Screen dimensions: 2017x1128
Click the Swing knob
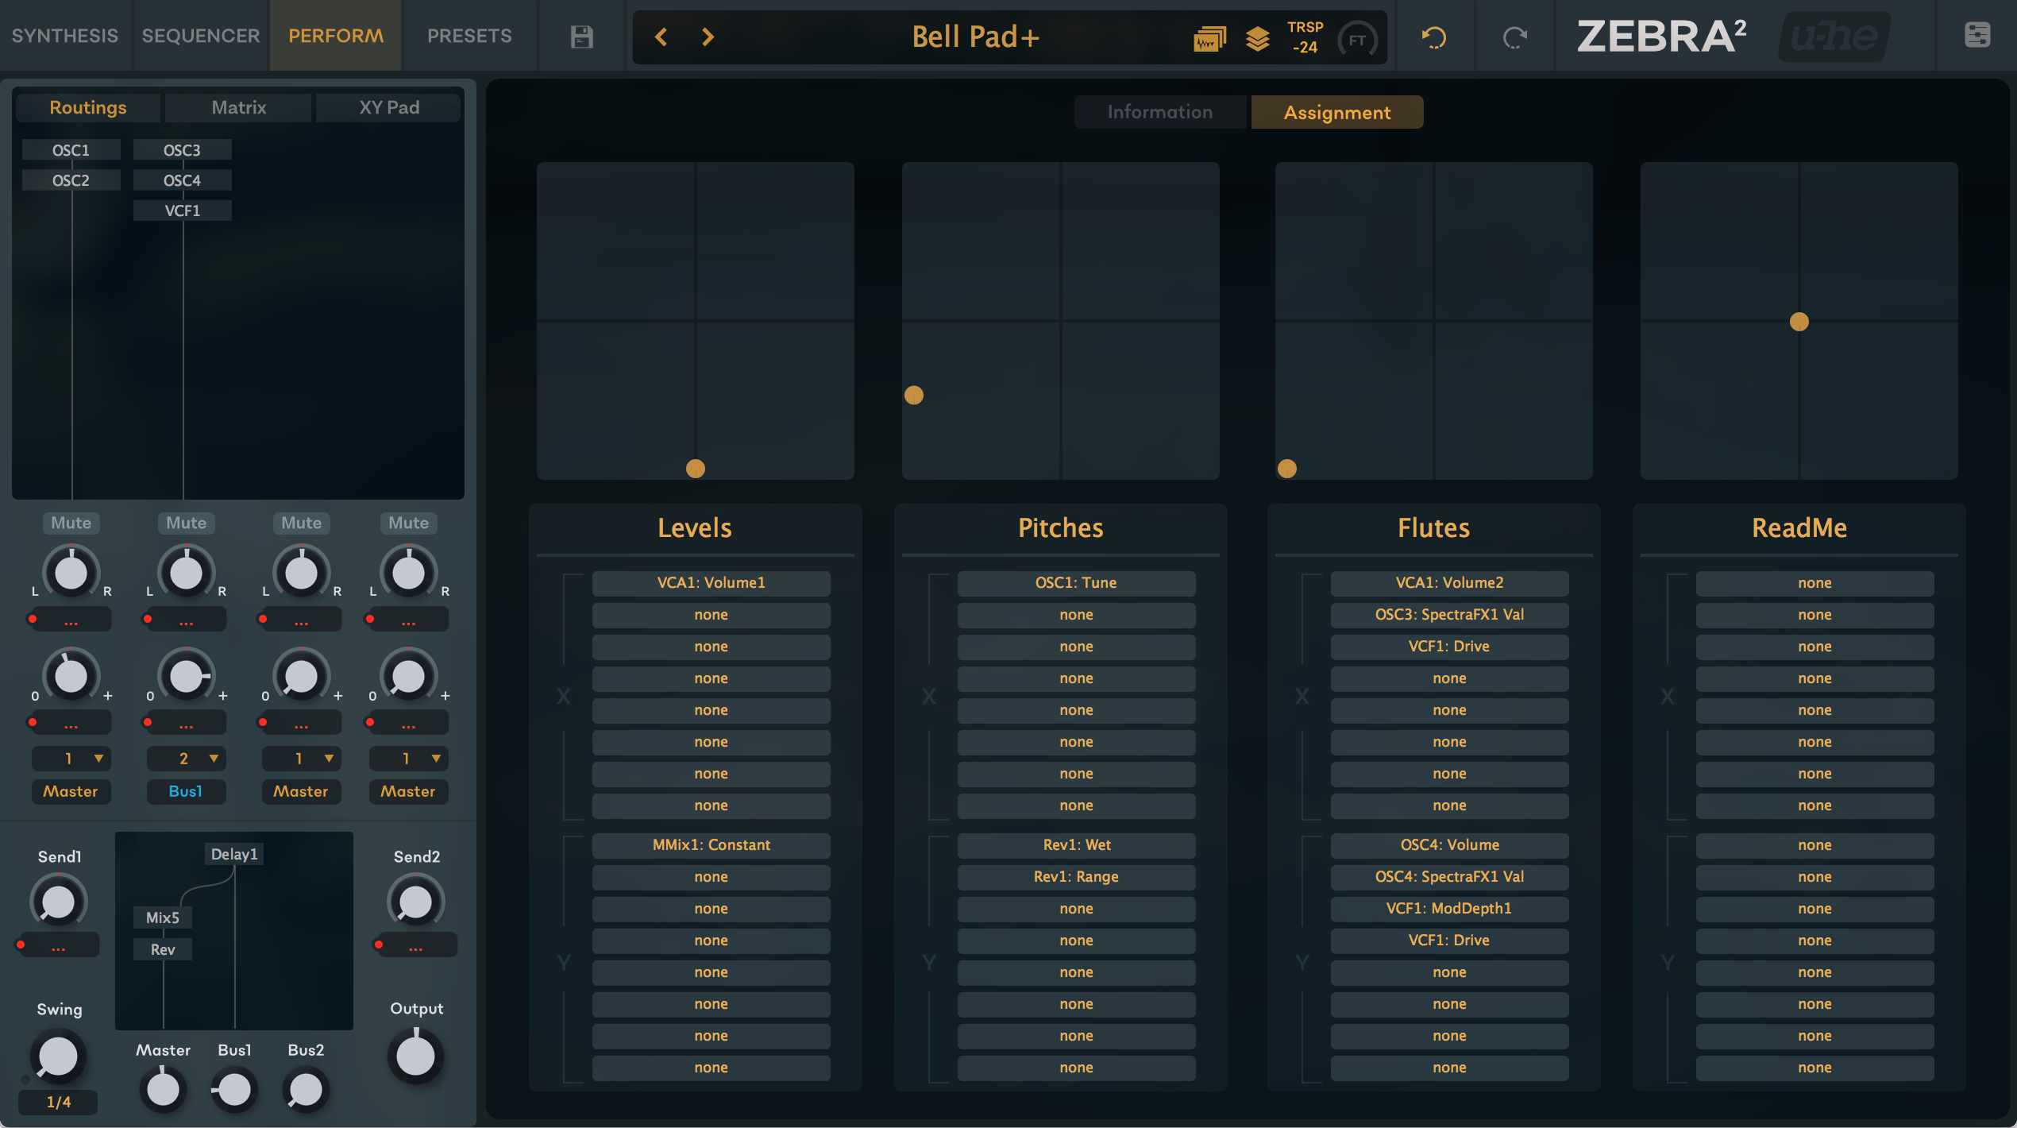tap(59, 1057)
